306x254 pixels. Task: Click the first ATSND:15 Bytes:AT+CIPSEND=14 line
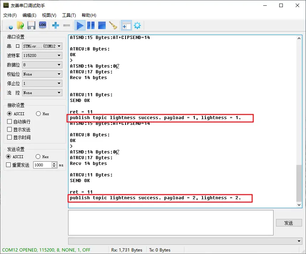click(x=110, y=37)
